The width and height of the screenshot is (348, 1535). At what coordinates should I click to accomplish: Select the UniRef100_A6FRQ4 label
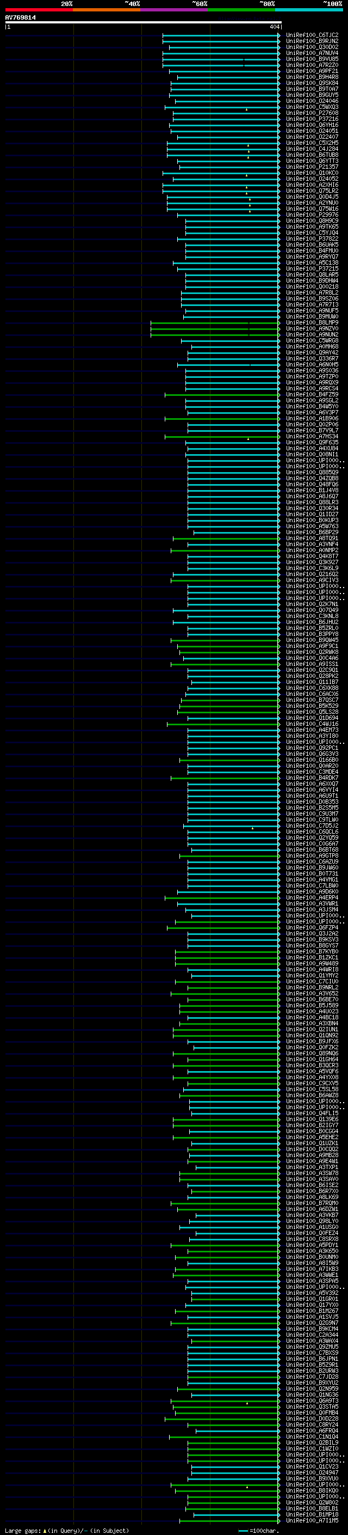(312, 1430)
